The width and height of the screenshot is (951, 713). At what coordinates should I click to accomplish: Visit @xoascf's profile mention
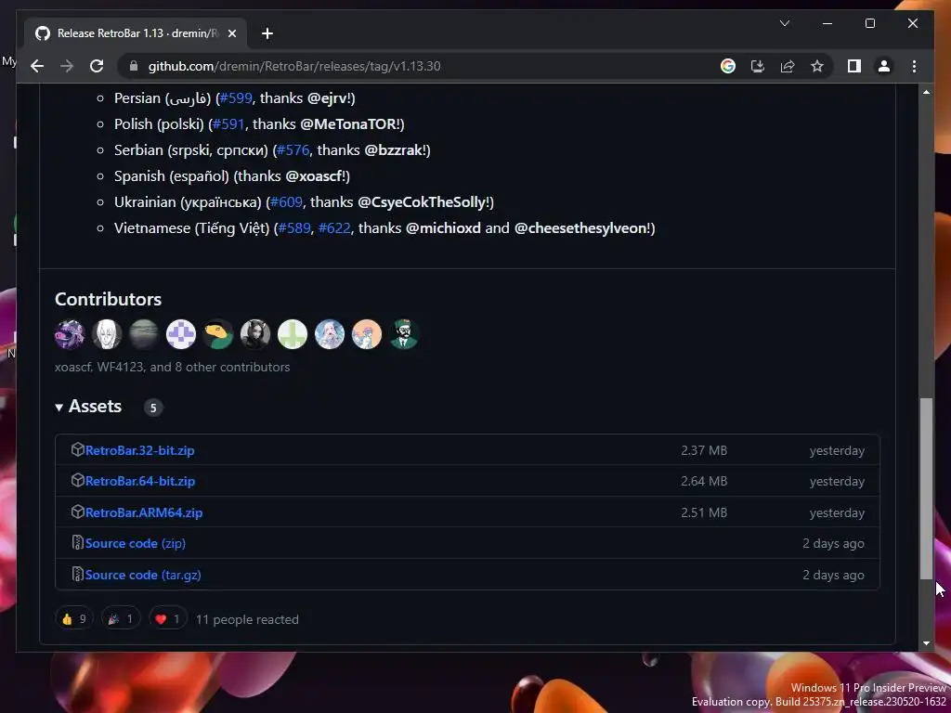coord(315,176)
